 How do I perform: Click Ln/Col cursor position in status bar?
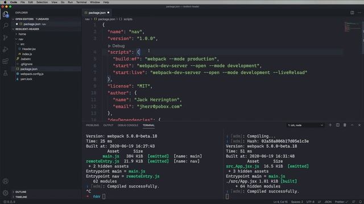pyautogui.click(x=280, y=202)
